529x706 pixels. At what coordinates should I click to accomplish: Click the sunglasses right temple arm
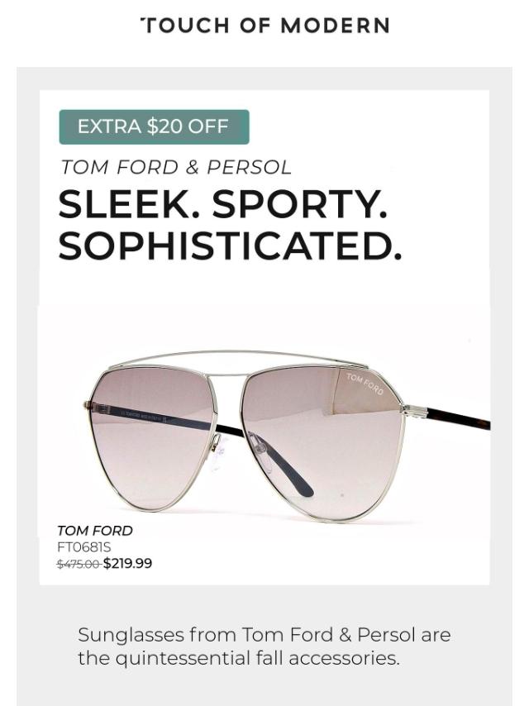457,418
